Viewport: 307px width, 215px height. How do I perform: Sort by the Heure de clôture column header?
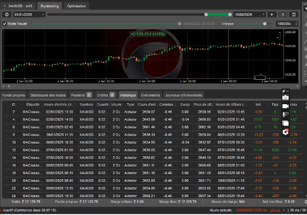(x=231, y=105)
